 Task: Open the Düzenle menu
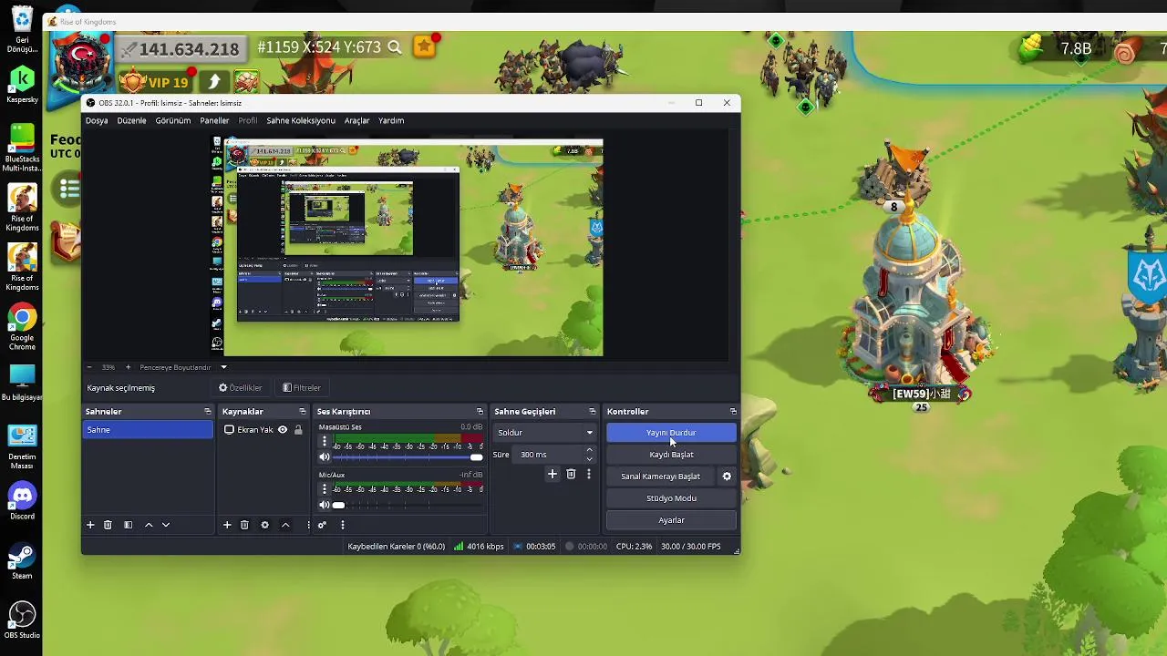[131, 120]
